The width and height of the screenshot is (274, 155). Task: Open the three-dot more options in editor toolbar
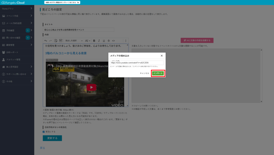(x=126, y=41)
